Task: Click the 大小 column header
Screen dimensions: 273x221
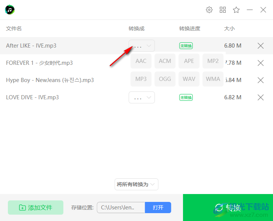Action: coord(229,28)
